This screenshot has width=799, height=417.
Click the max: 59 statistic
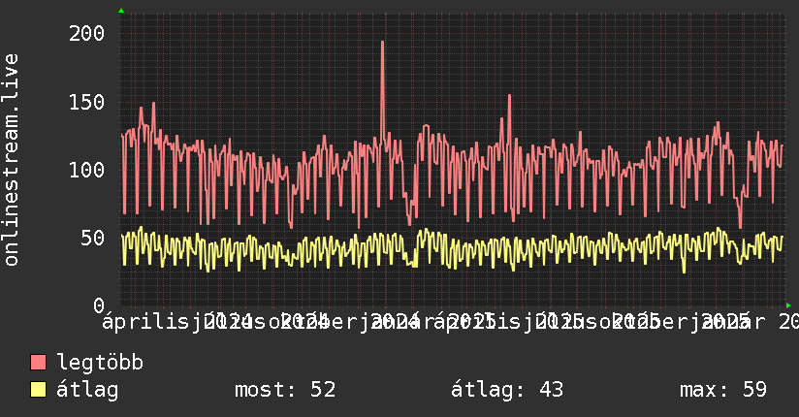(723, 390)
